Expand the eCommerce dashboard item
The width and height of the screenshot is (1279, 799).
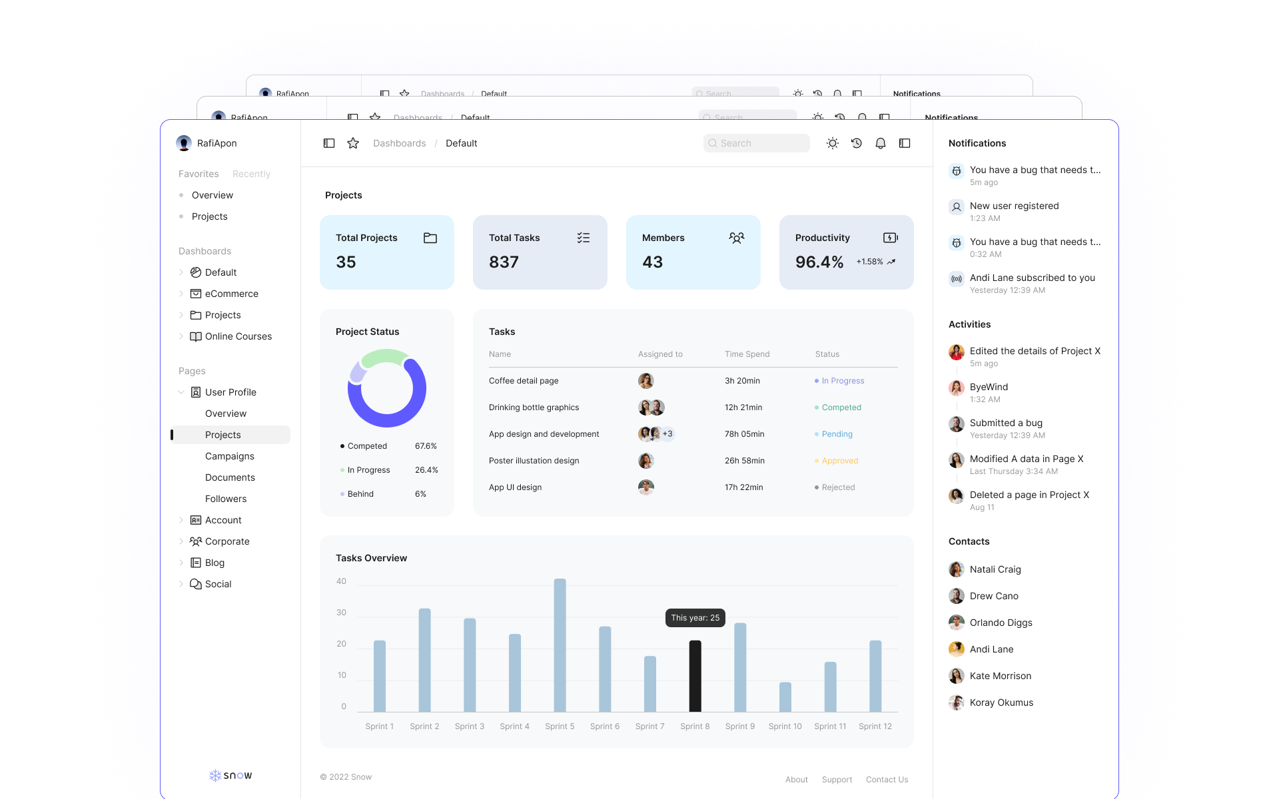(x=181, y=294)
